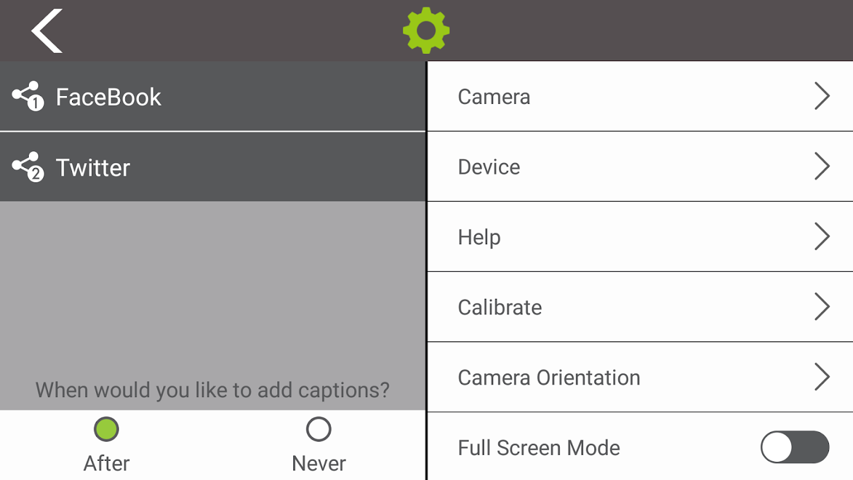Image resolution: width=853 pixels, height=480 pixels.
Task: Select the Never caption option
Action: pyautogui.click(x=319, y=429)
